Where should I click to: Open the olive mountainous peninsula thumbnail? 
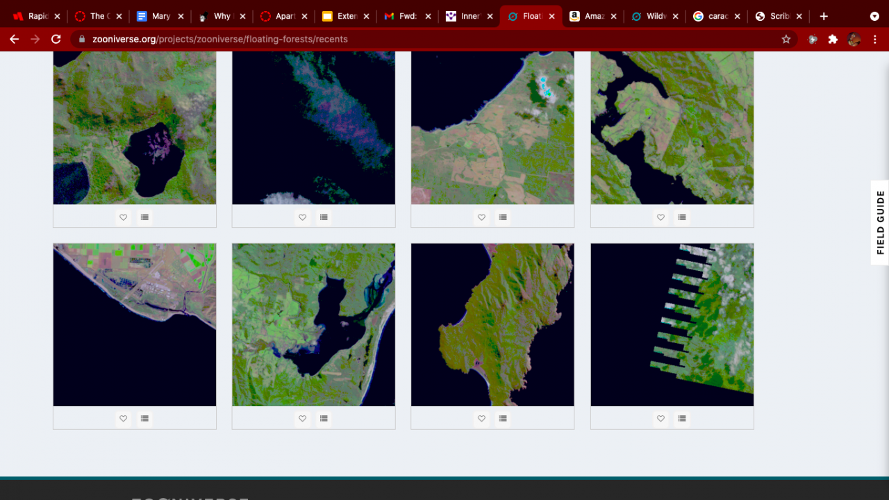492,324
